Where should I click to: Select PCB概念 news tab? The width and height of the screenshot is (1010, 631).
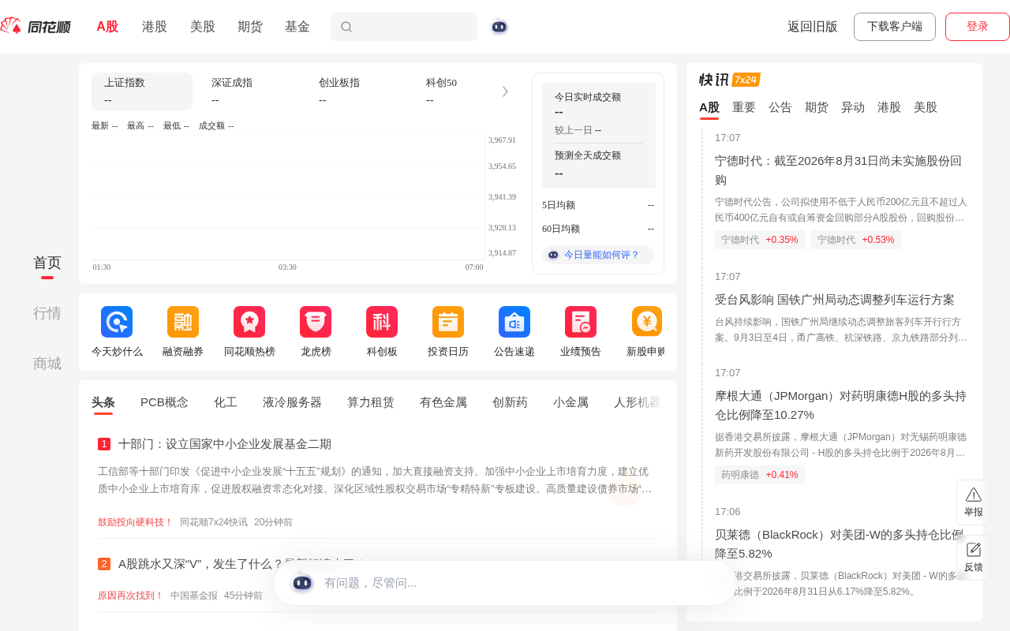(164, 402)
